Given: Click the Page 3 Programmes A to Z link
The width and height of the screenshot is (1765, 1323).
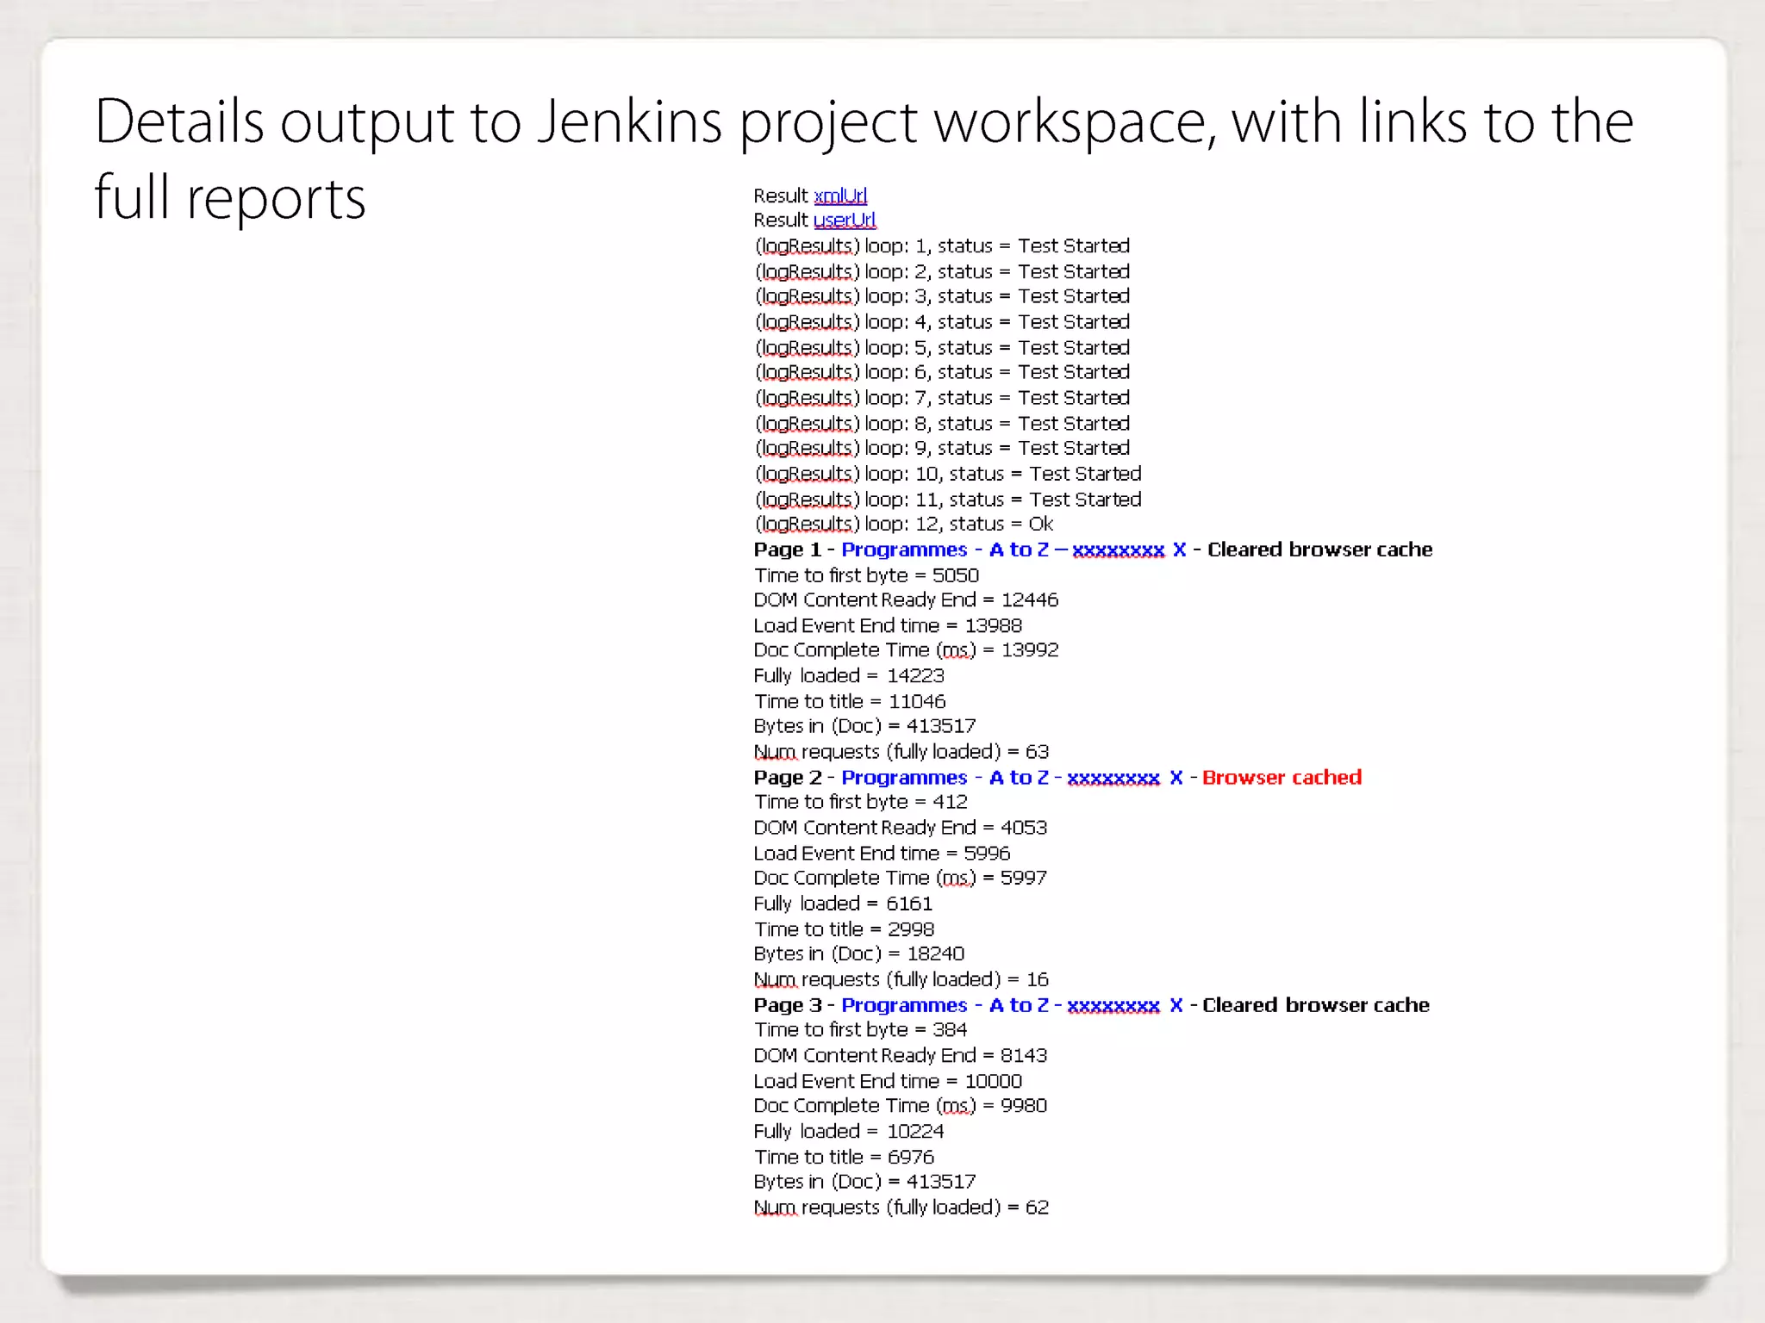Looking at the screenshot, I should tap(1012, 1005).
